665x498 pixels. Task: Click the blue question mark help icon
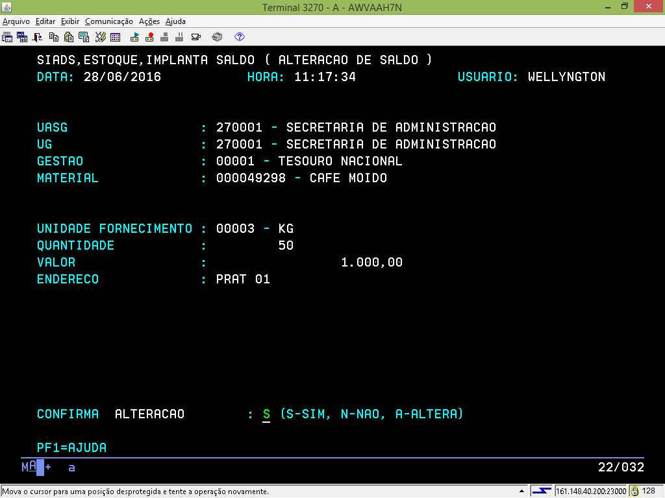(240, 37)
